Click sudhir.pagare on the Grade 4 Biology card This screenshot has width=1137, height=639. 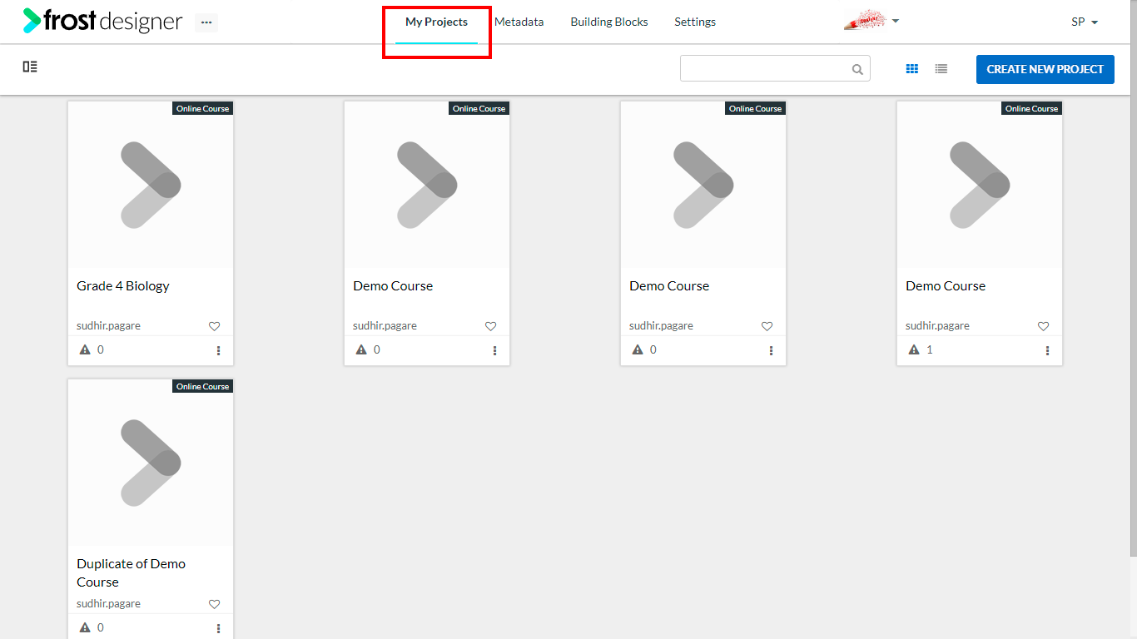tap(108, 326)
